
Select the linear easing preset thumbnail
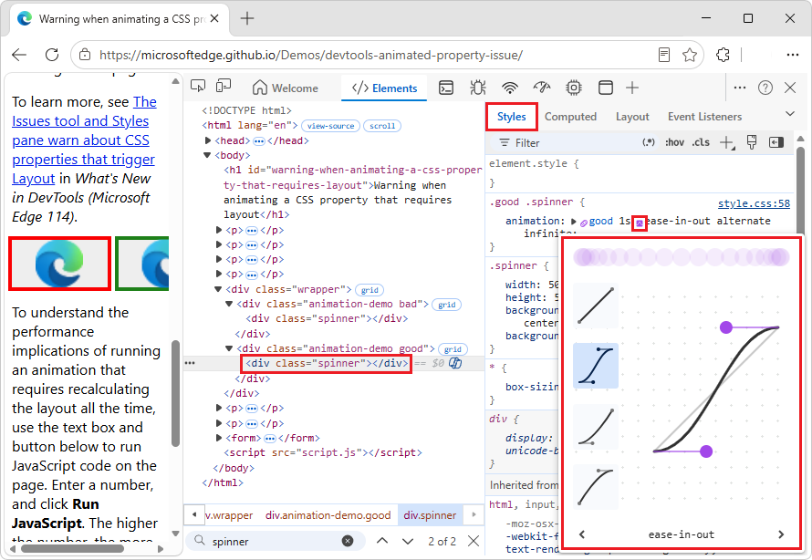[x=596, y=306]
